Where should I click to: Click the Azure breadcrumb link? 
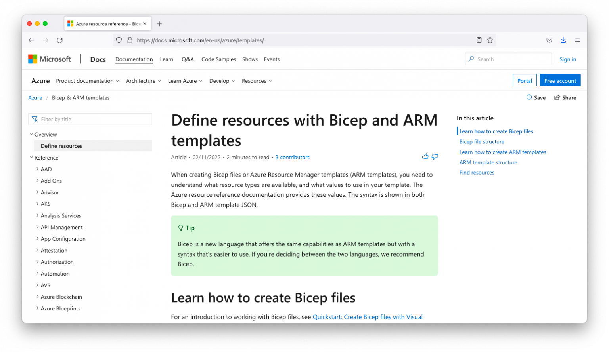pyautogui.click(x=35, y=98)
